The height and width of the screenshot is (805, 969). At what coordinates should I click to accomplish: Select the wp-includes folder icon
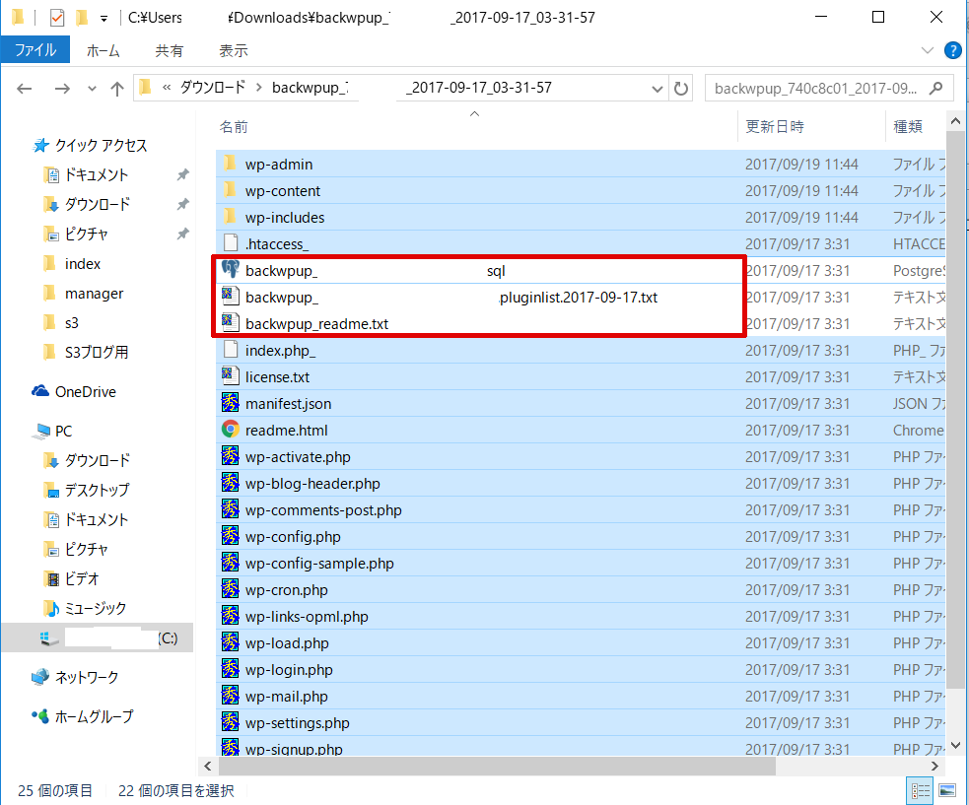click(x=230, y=217)
